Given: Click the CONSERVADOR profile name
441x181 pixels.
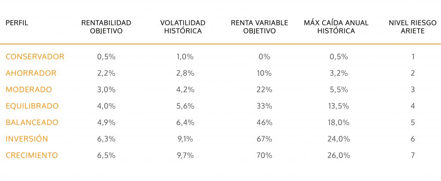Looking at the screenshot, I should pos(35,57).
